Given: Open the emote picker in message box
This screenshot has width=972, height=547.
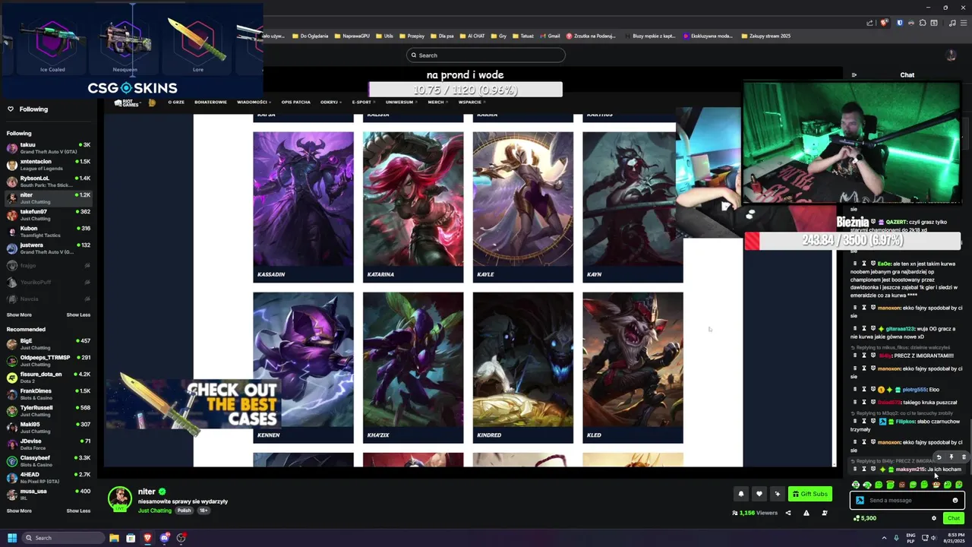Looking at the screenshot, I should coord(955,500).
